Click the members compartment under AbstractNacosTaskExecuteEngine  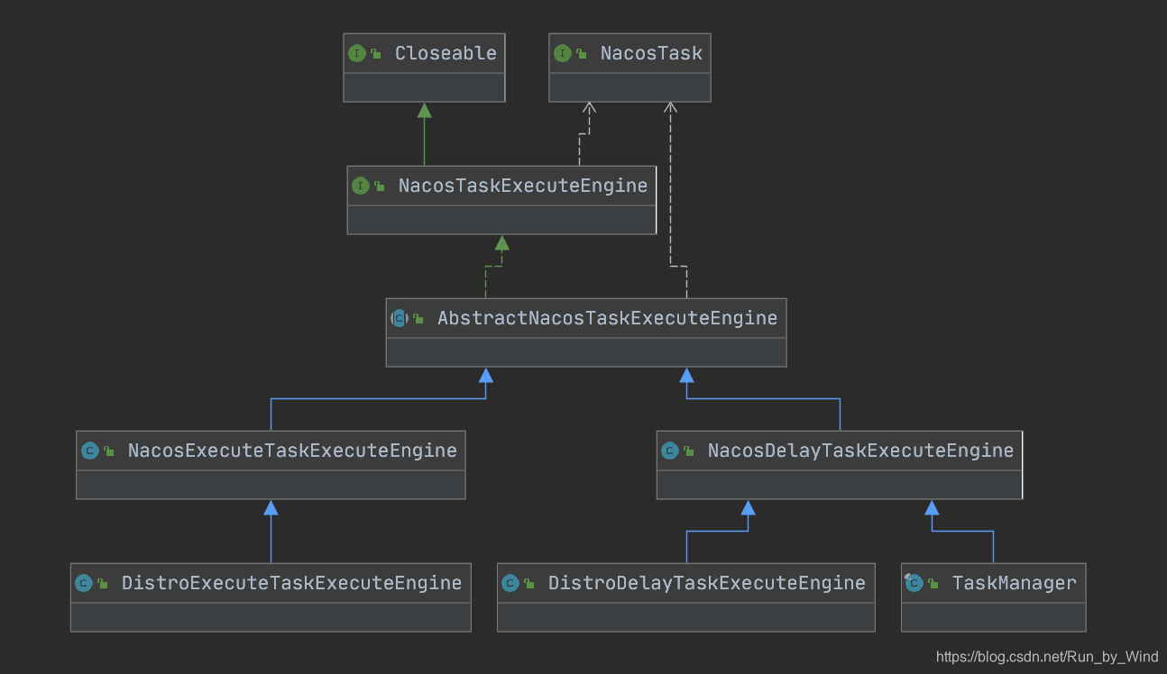pos(586,352)
